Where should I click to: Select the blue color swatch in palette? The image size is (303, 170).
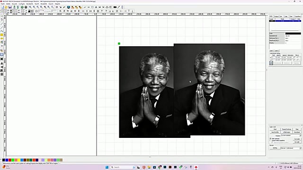pos(7,160)
